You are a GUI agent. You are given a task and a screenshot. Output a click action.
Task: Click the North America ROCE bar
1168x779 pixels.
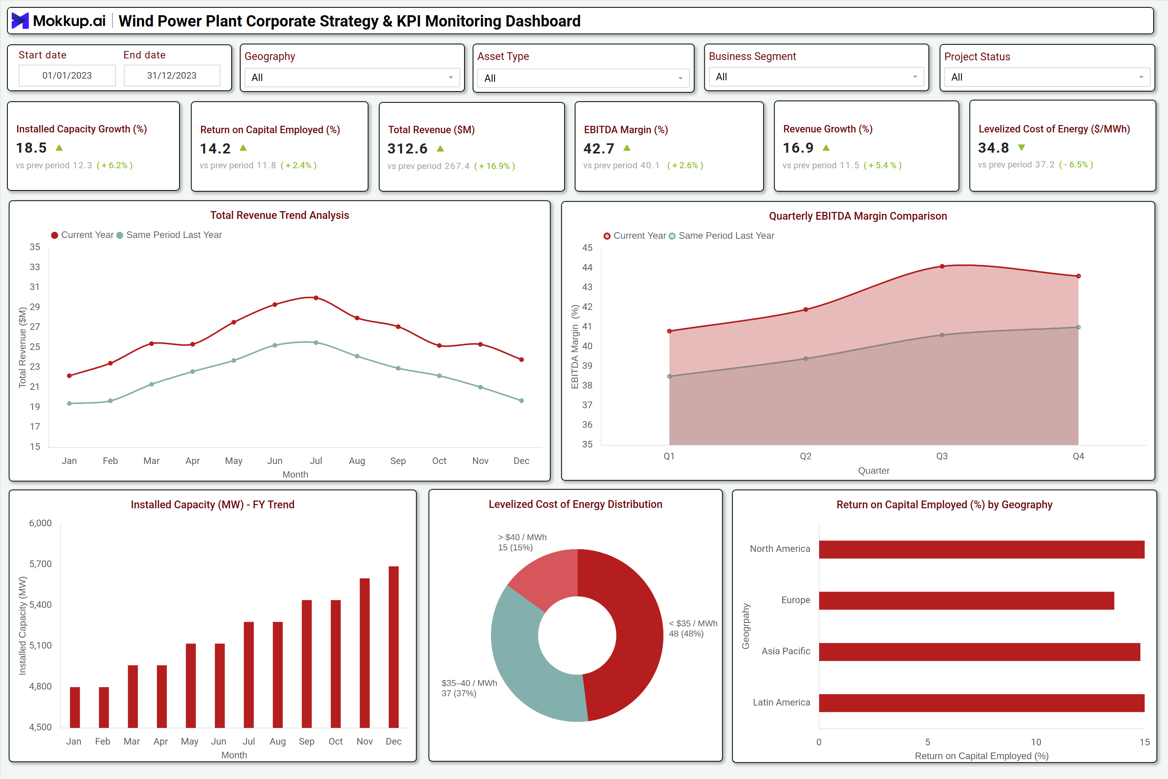click(982, 550)
